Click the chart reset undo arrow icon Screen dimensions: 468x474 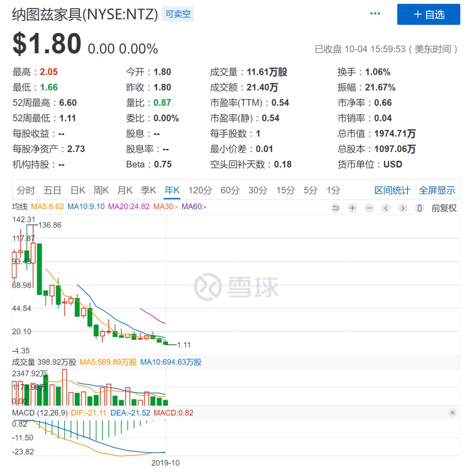click(335, 208)
